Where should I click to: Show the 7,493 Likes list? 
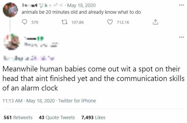[x=93, y=117]
